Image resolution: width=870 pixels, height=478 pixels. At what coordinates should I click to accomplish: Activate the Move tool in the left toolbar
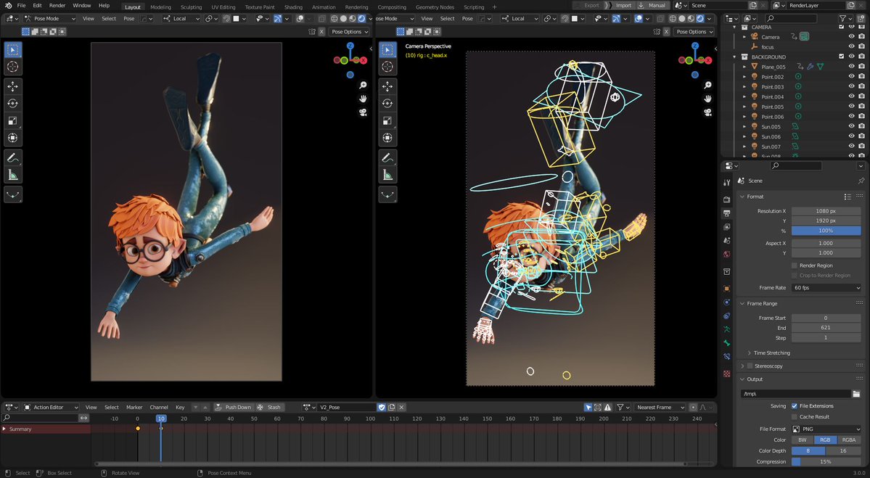[12, 86]
